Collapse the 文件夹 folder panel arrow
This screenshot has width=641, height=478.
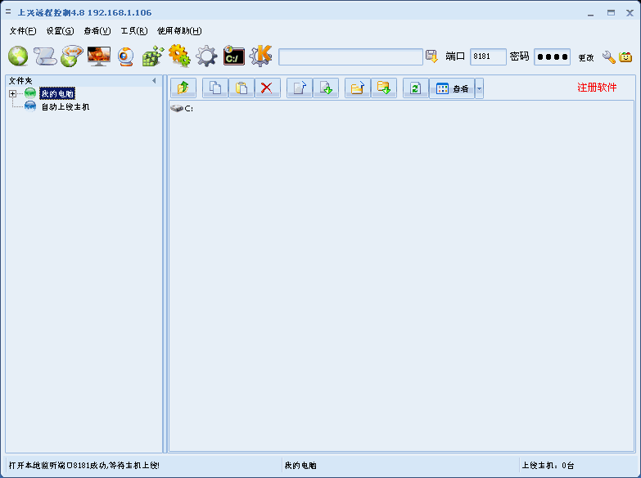click(x=154, y=81)
